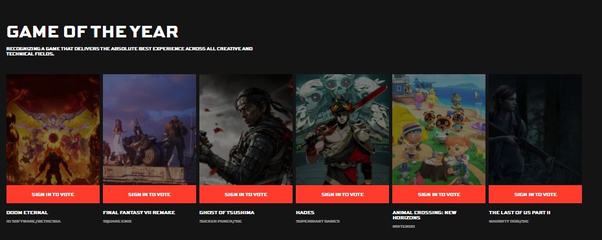Select Sign In To Vote under Hades

point(342,194)
